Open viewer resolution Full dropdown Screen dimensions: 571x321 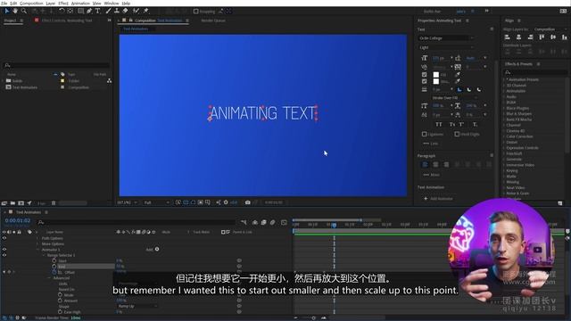coord(157,202)
